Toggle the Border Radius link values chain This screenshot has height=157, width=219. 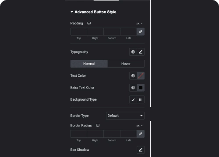click(x=141, y=134)
